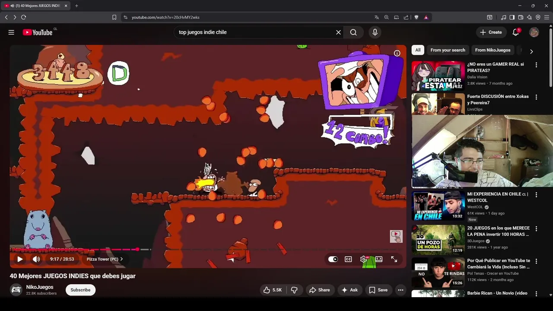Open the YouTube guide hamburger menu

[11, 32]
